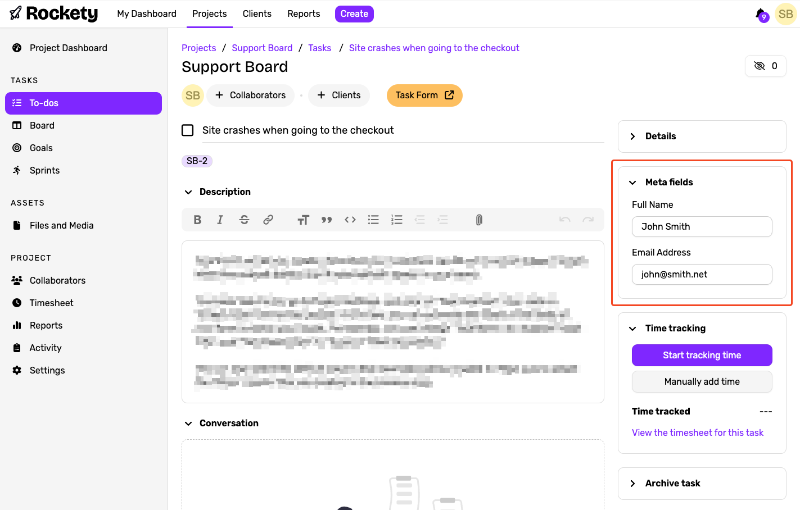Increase the list indent level

[x=443, y=220]
